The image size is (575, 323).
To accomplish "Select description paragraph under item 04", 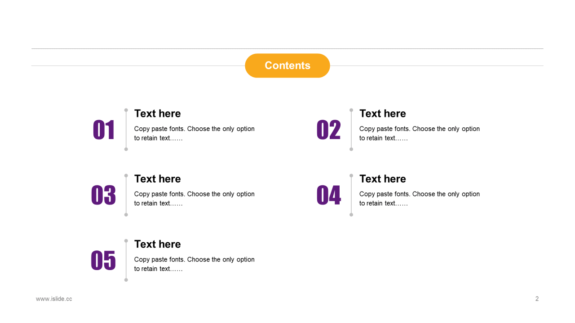I will [420, 199].
